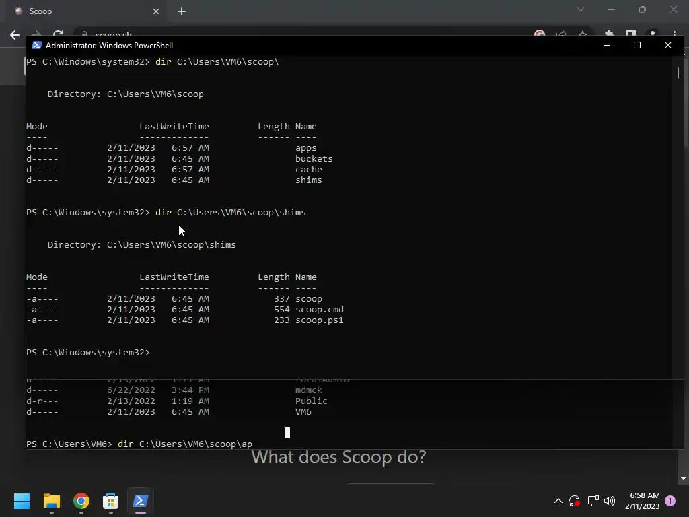Open the Windows Start menu
Image resolution: width=689 pixels, height=517 pixels.
(22, 501)
